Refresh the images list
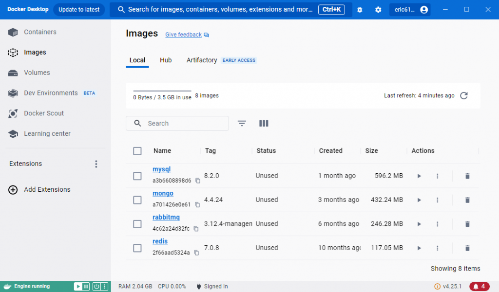 point(464,96)
